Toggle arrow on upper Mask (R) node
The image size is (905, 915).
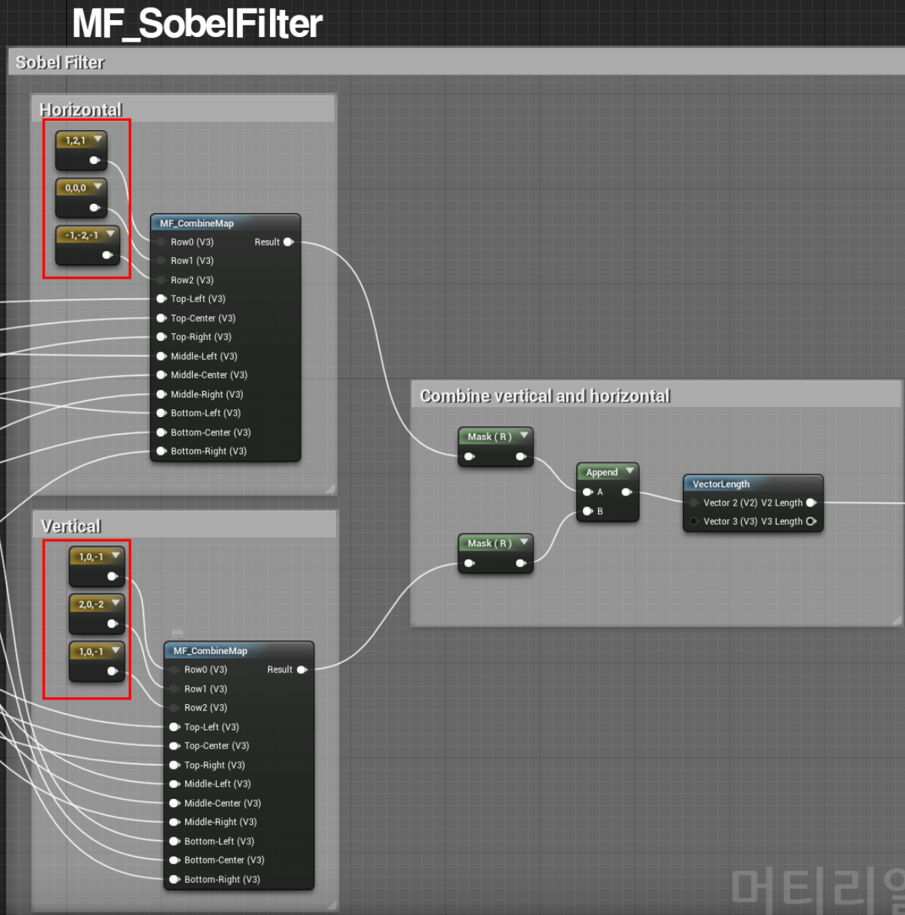click(x=524, y=436)
